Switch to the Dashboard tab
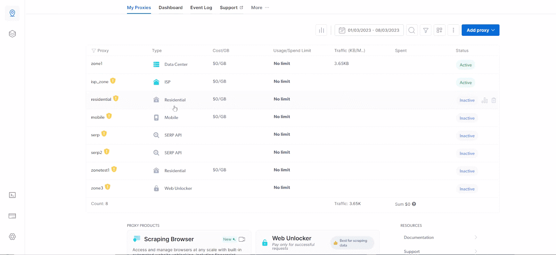 [171, 8]
